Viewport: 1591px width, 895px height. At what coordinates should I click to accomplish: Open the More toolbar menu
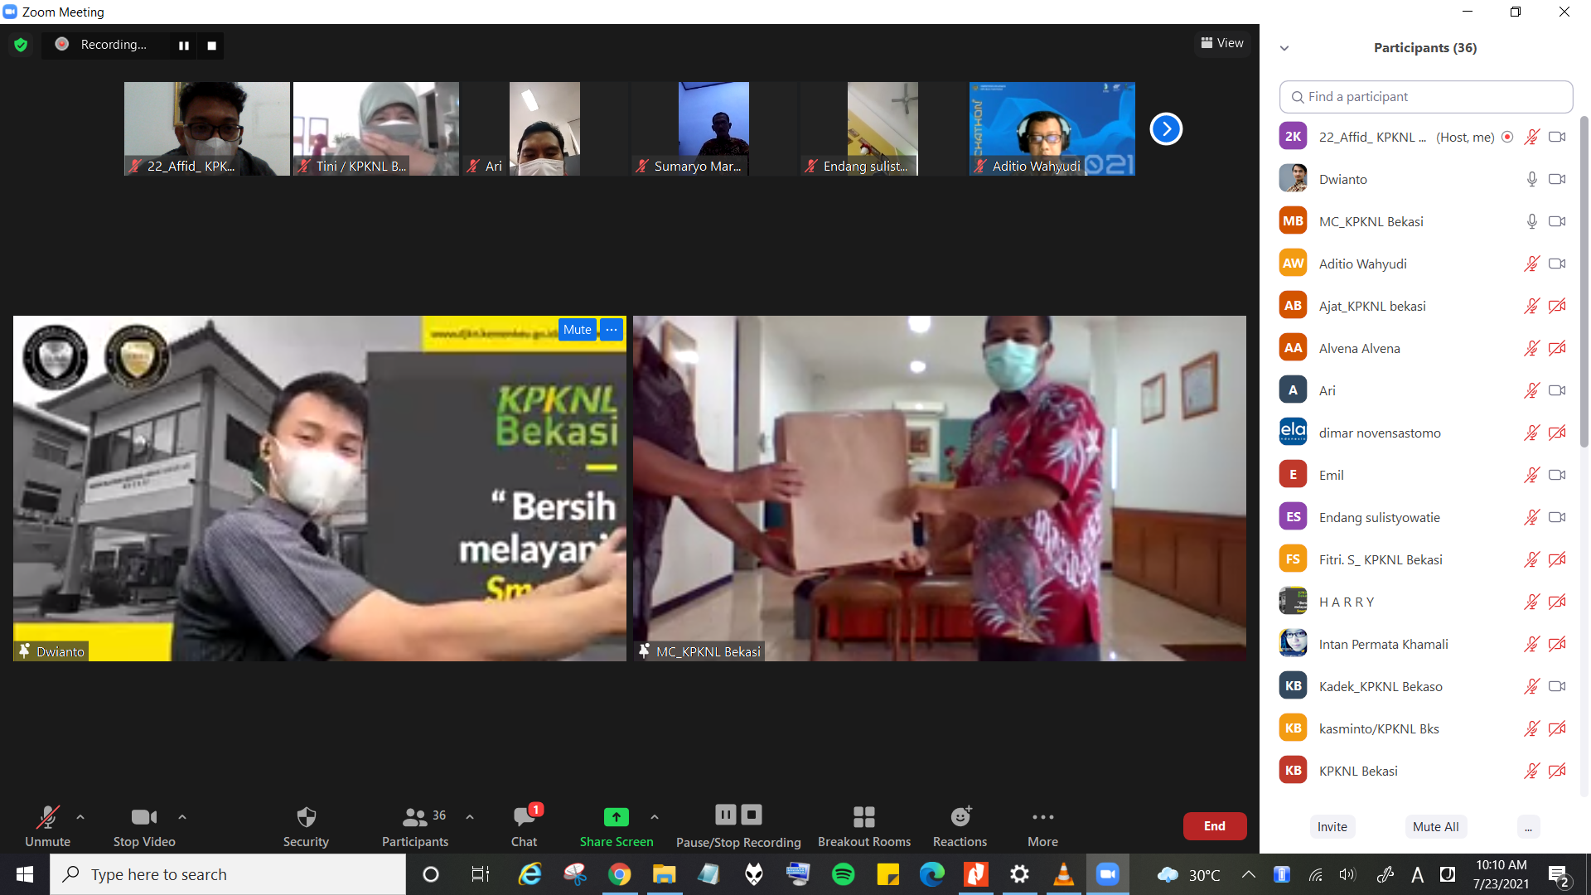(1042, 818)
